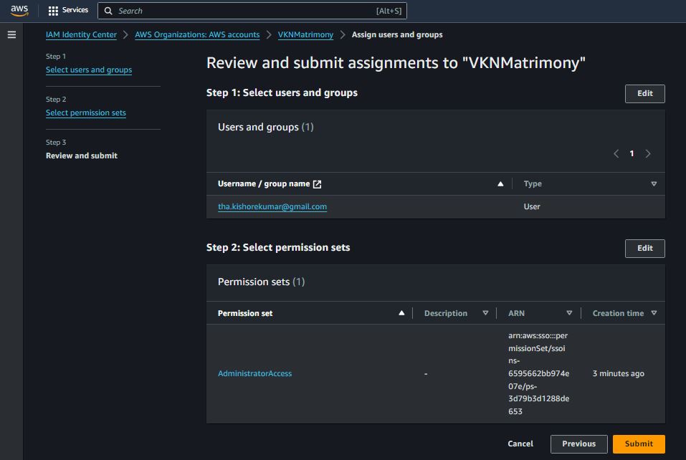The width and height of the screenshot is (686, 460).
Task: Sort the Creation time column
Action: [653, 313]
